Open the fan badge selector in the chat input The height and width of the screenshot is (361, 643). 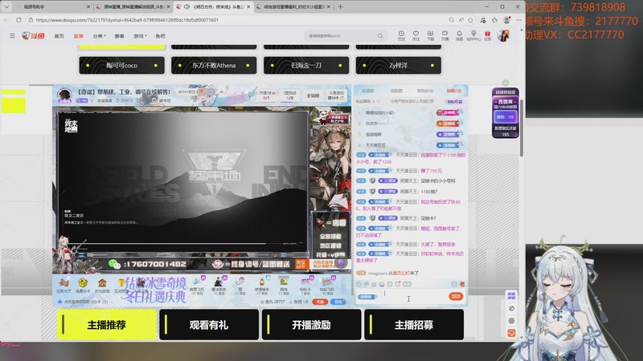367,297
